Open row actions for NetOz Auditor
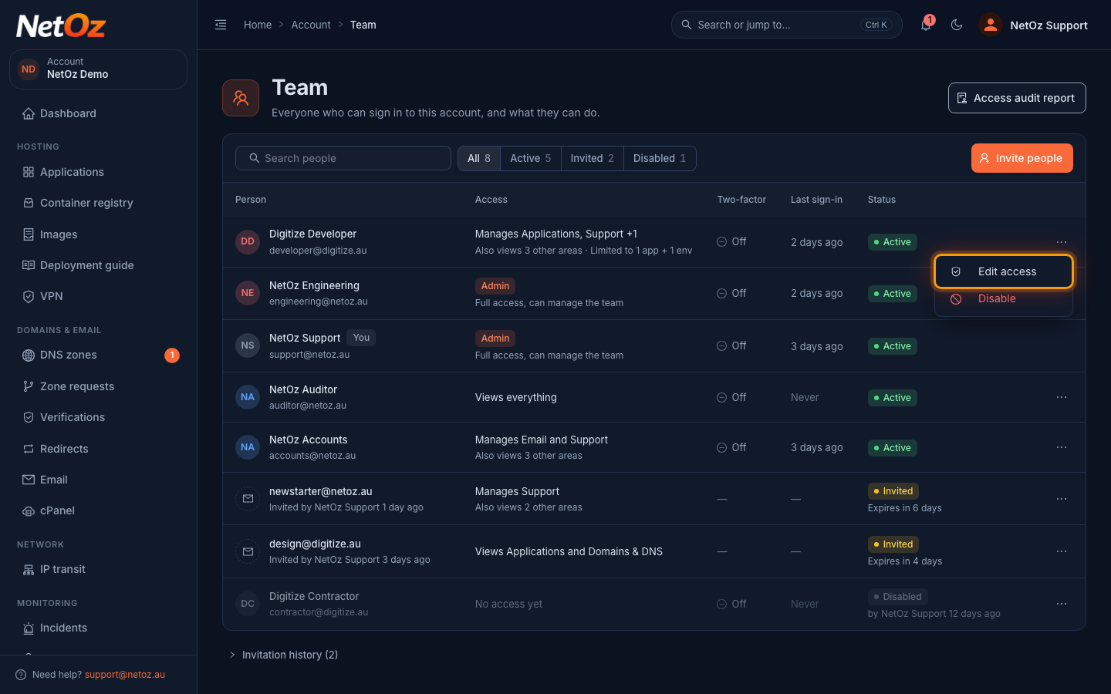The width and height of the screenshot is (1111, 694). 1062,397
